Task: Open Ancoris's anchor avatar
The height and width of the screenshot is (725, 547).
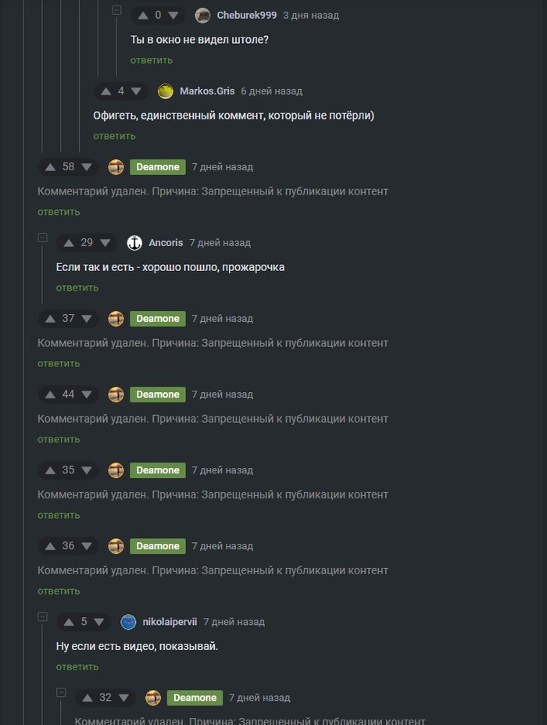Action: coord(134,243)
